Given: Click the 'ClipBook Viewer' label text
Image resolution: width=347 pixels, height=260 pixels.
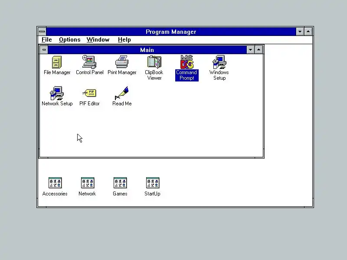Looking at the screenshot, I should click(x=154, y=75).
